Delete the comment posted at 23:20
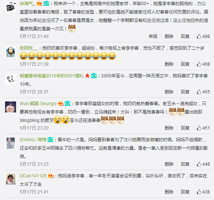Viewport: 214px width, 200px height. click(169, 128)
